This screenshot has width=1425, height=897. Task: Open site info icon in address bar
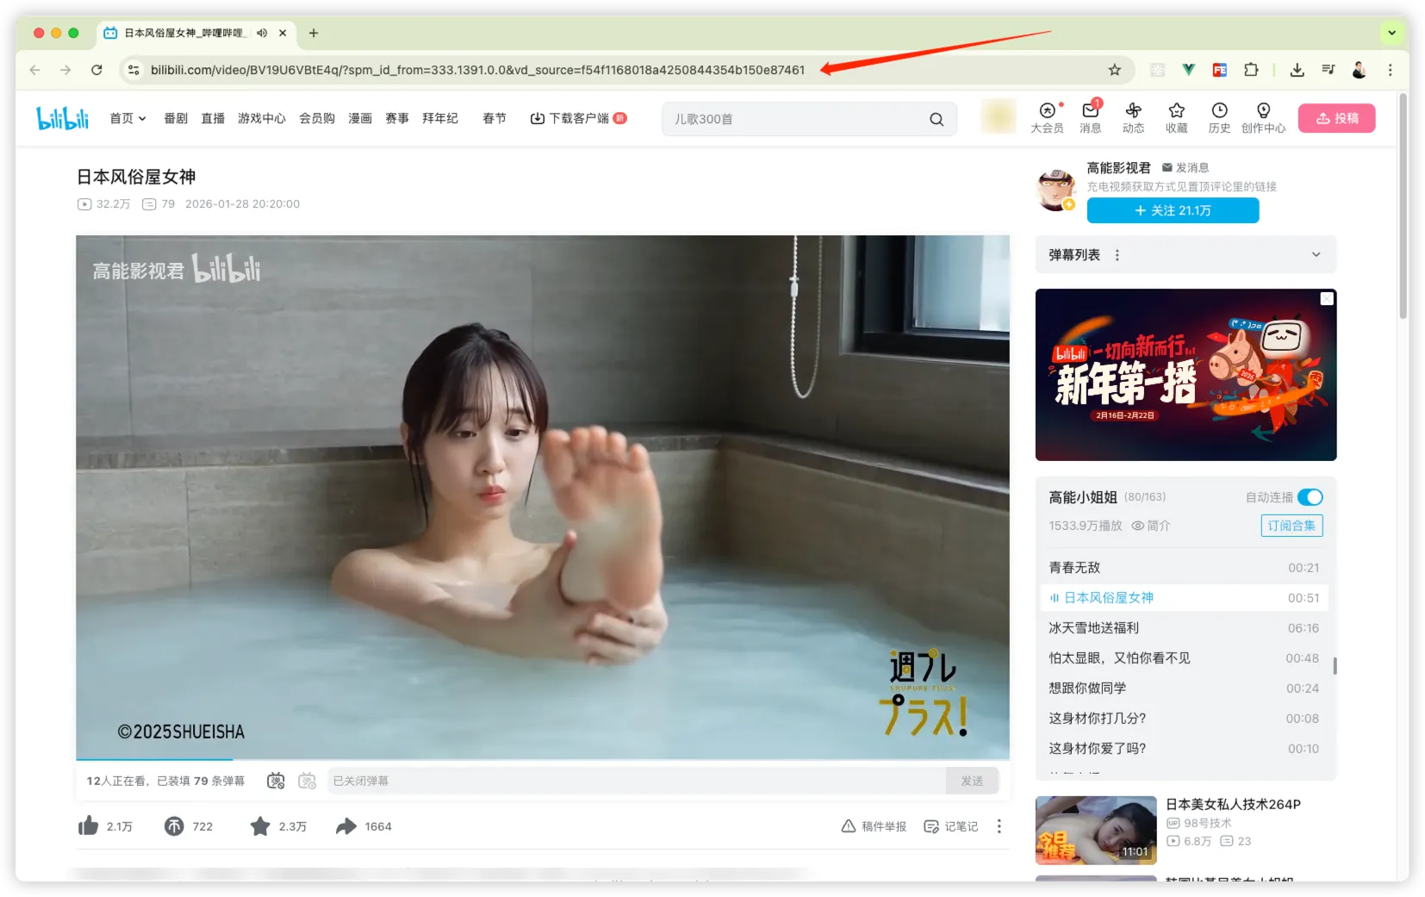tap(134, 70)
